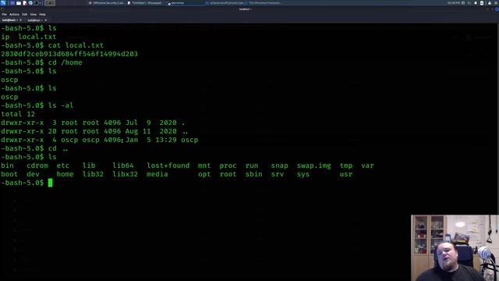Open the power menu tray icon
This screenshot has width=499, height=281.
click(496, 3)
